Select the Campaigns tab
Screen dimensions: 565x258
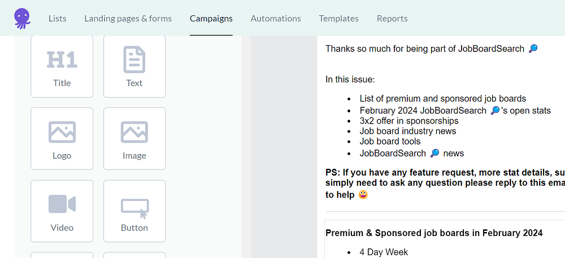[x=211, y=18]
